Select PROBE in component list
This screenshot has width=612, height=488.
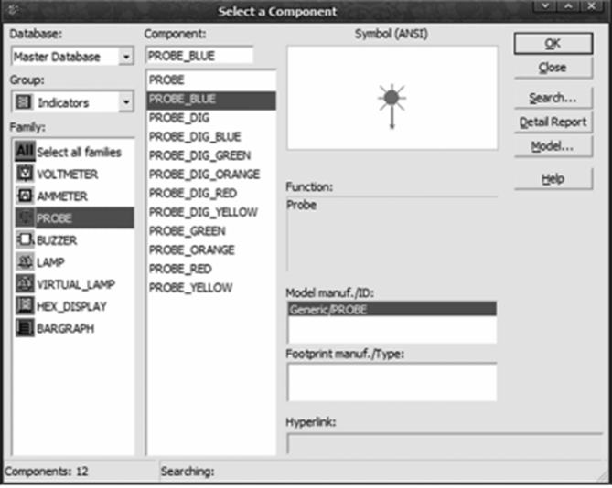tap(211, 80)
